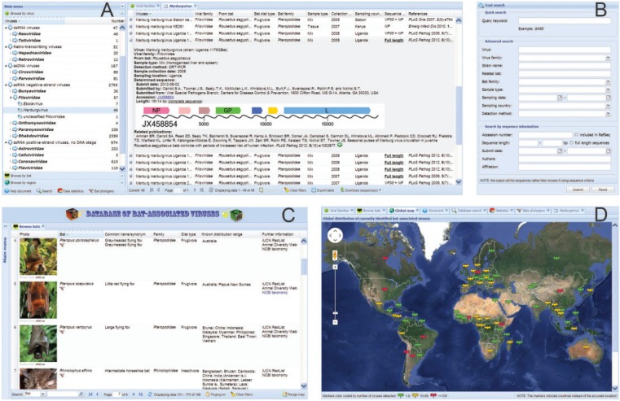Click the Query keyword input field
620x401 pixels.
pos(565,20)
